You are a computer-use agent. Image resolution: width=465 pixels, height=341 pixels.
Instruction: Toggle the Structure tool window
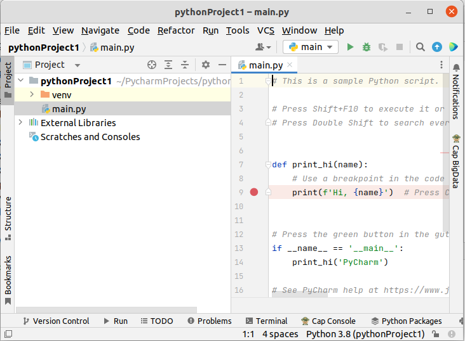(x=8, y=217)
